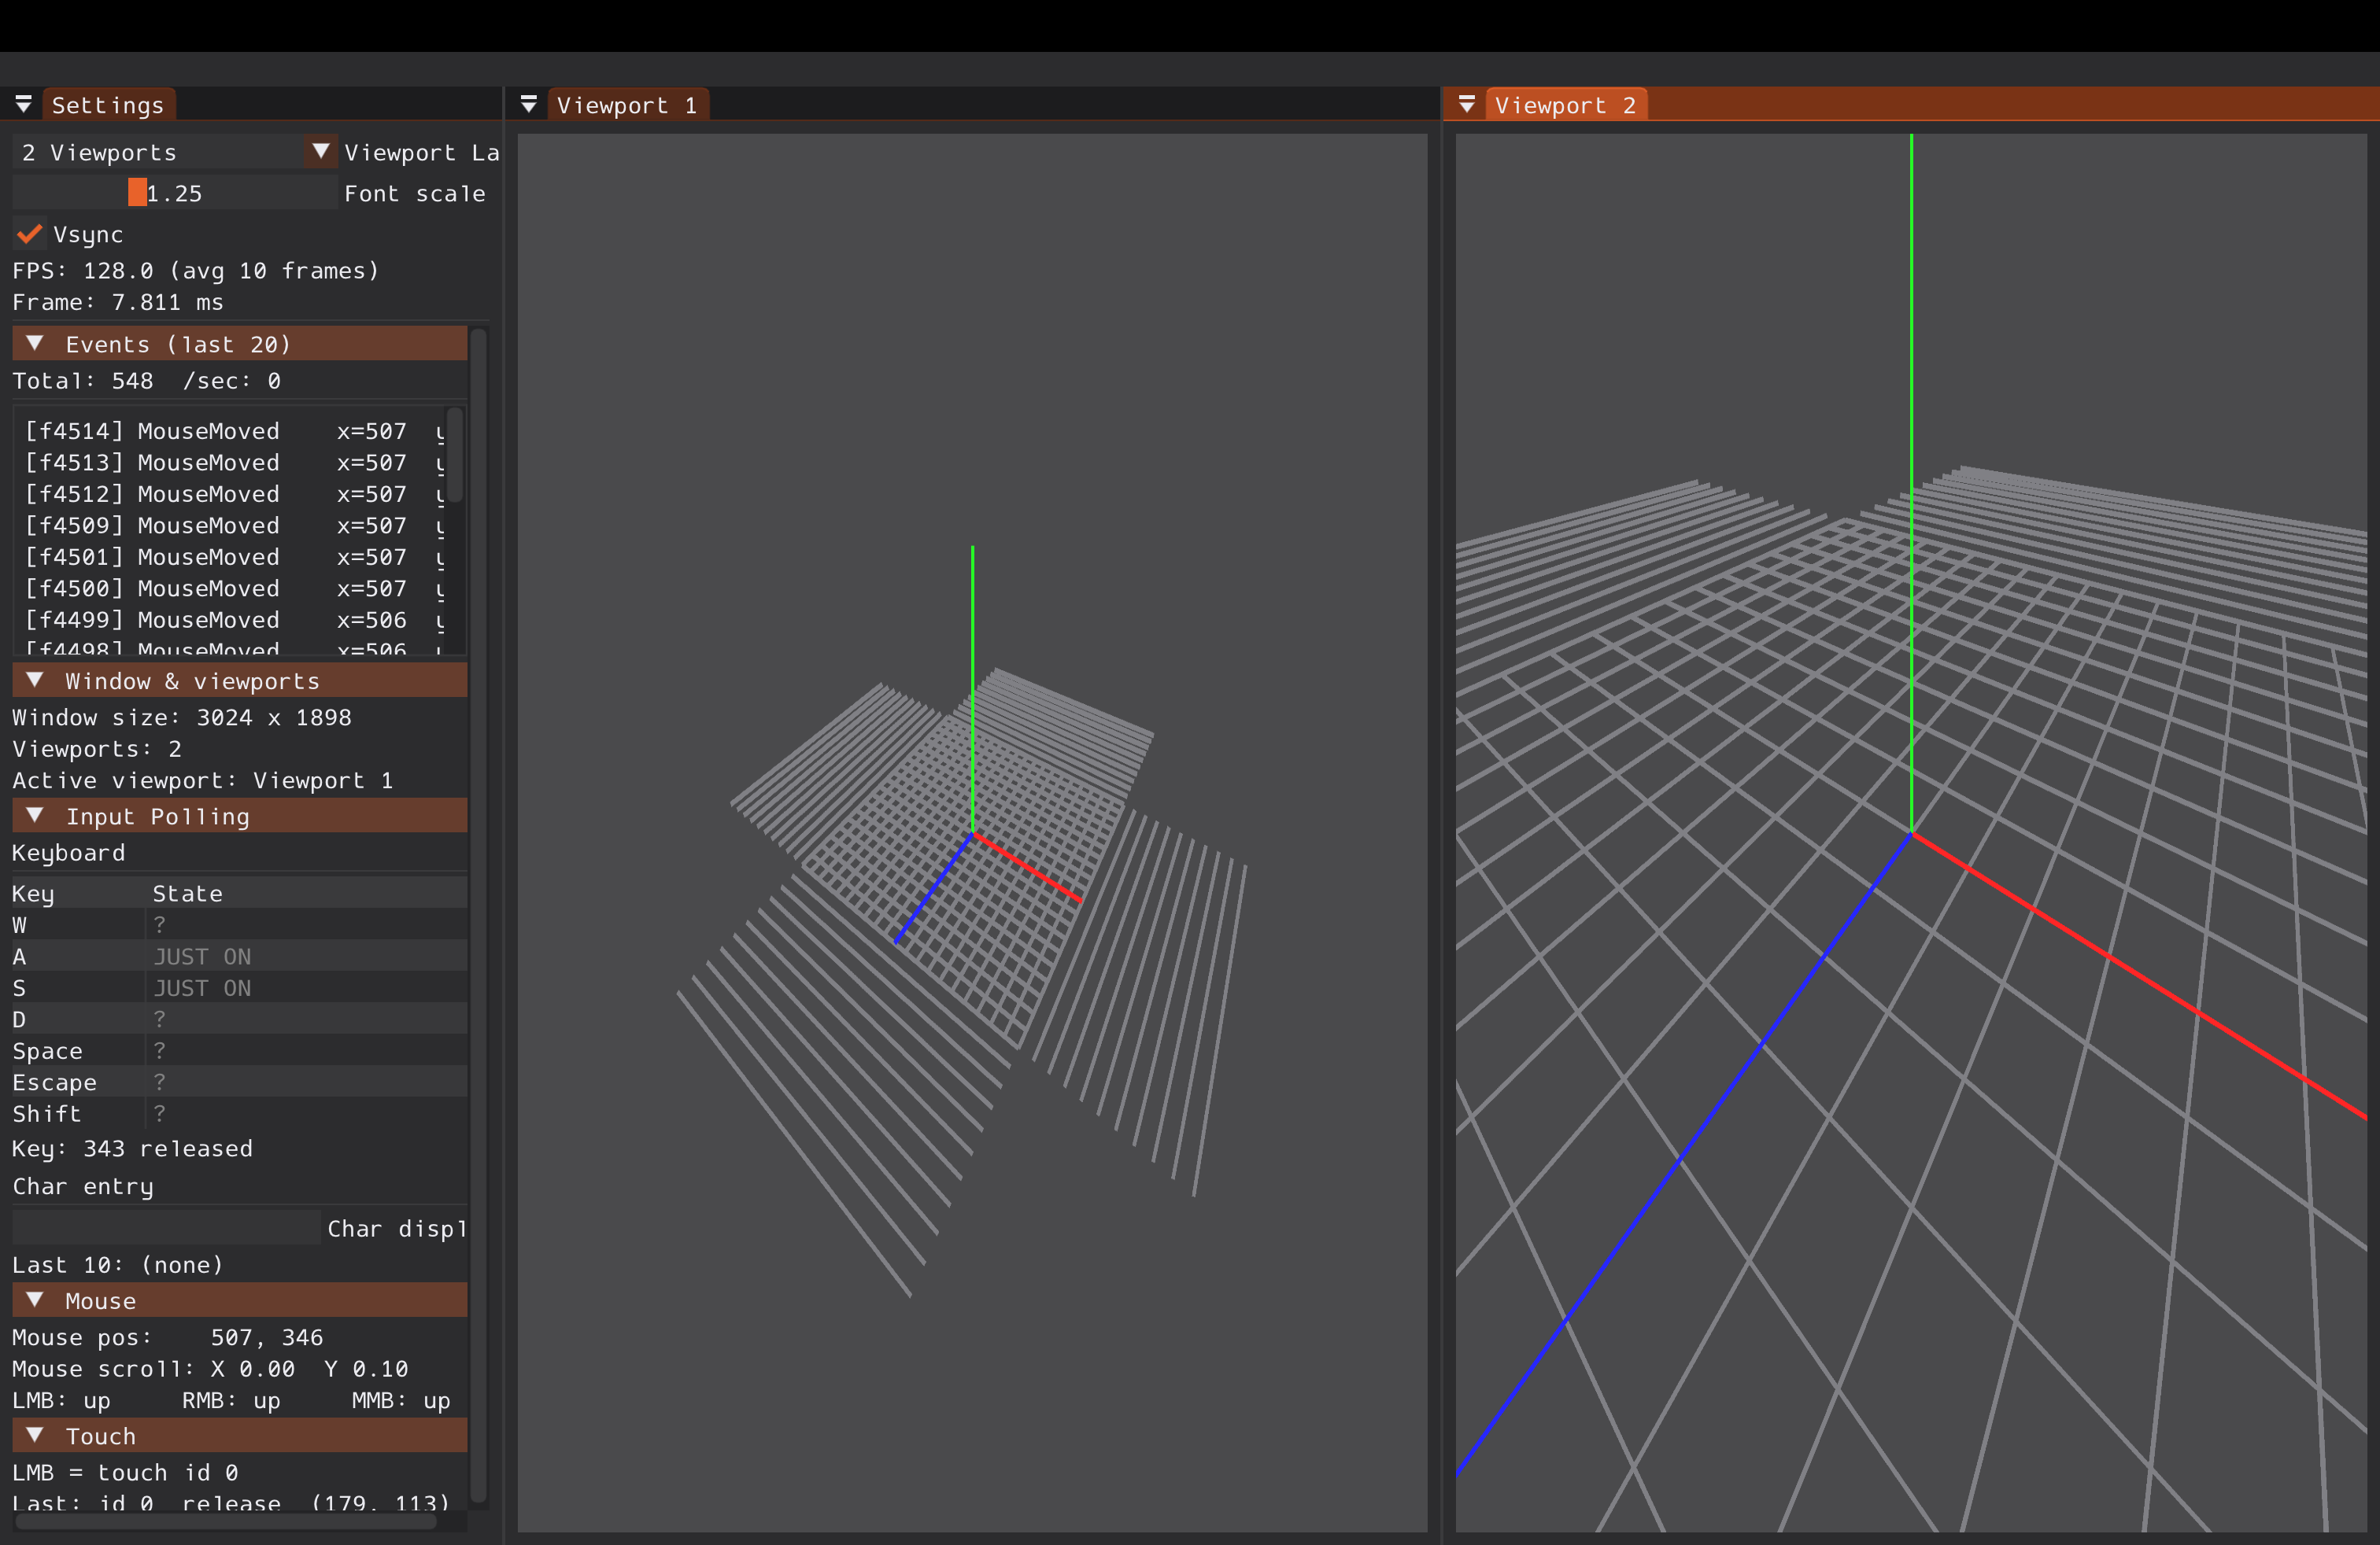Open the Viewport 2 window menu triangle
The height and width of the screenshot is (1545, 2380).
point(1467,105)
